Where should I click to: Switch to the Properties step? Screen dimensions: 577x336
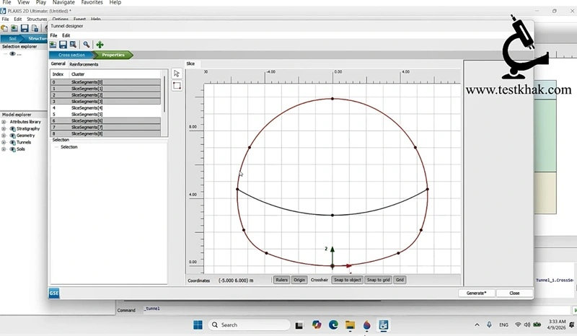(x=113, y=55)
